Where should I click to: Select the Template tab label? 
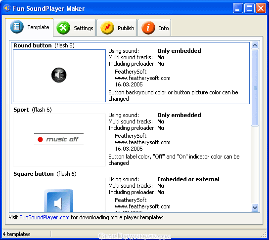(38, 27)
